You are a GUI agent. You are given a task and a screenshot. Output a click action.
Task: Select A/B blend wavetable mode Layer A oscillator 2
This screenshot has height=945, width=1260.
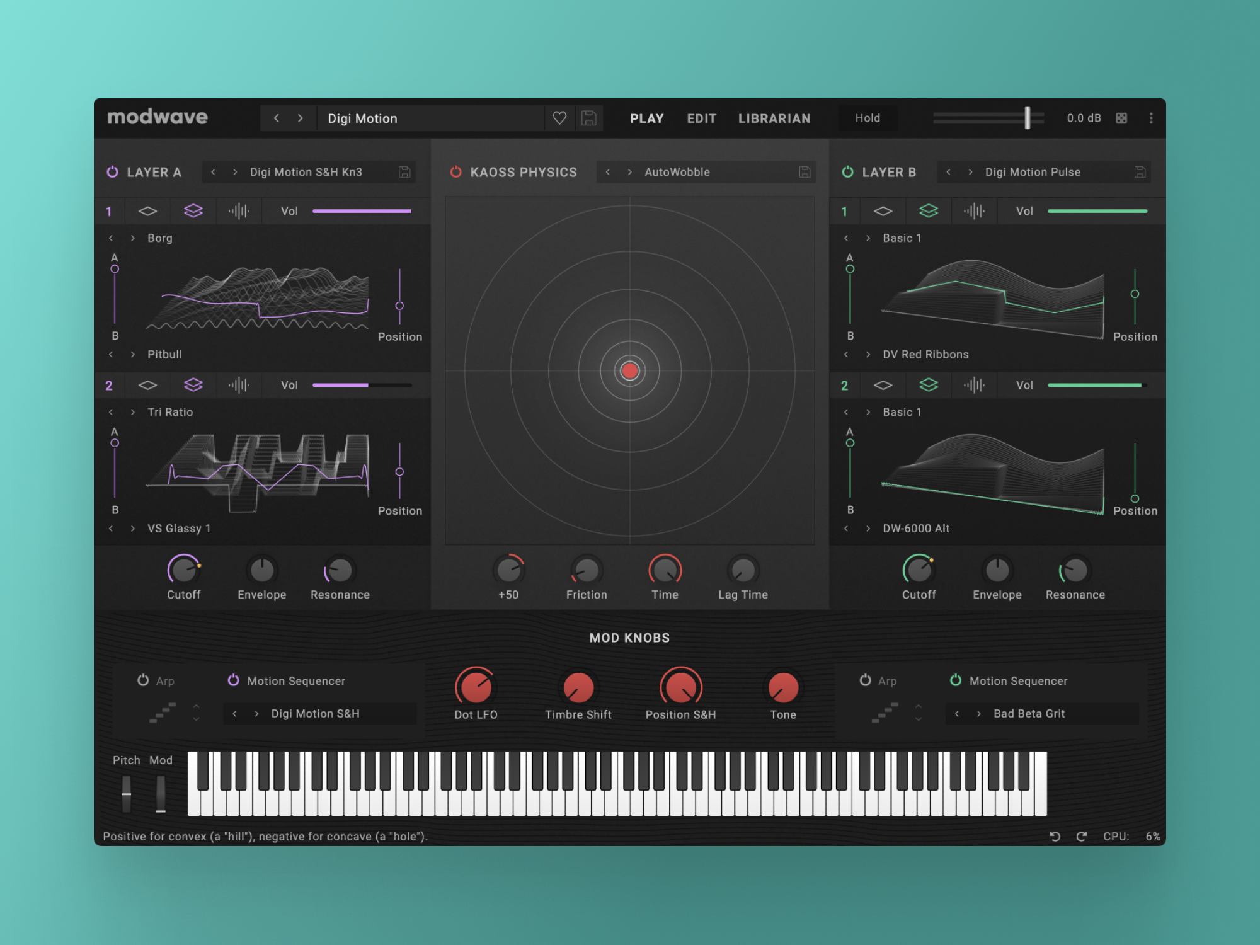coord(193,385)
